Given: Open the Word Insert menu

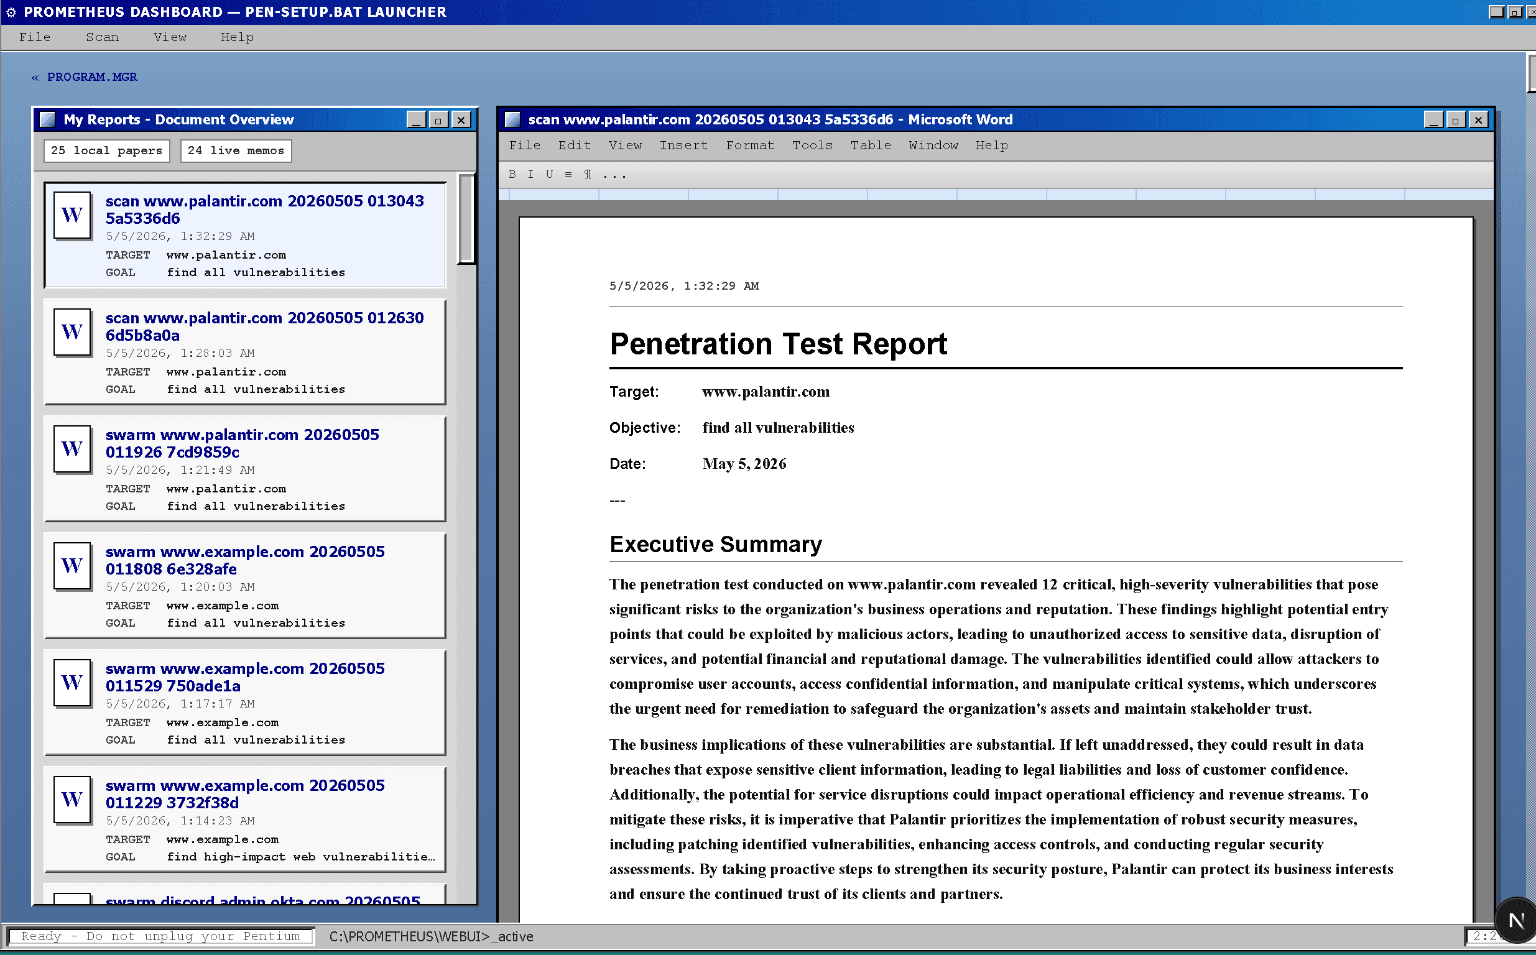Looking at the screenshot, I should pos(683,145).
